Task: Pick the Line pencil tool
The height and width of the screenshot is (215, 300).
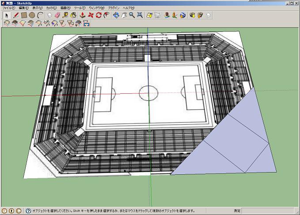Action: 16,15
